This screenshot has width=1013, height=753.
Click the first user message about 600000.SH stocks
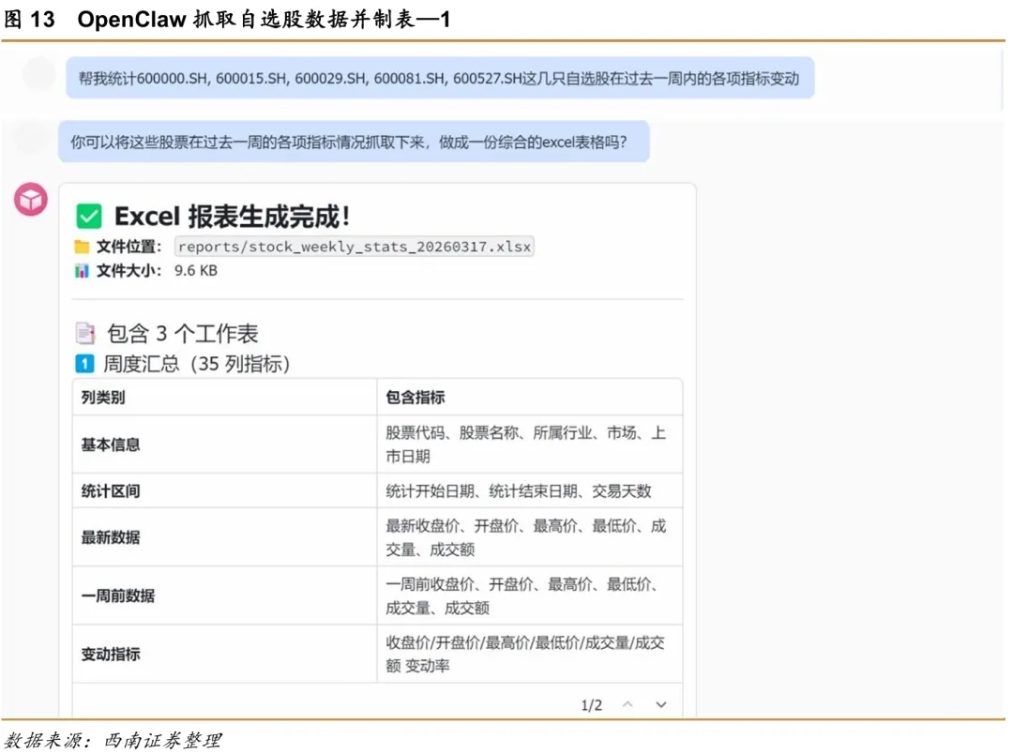click(440, 78)
